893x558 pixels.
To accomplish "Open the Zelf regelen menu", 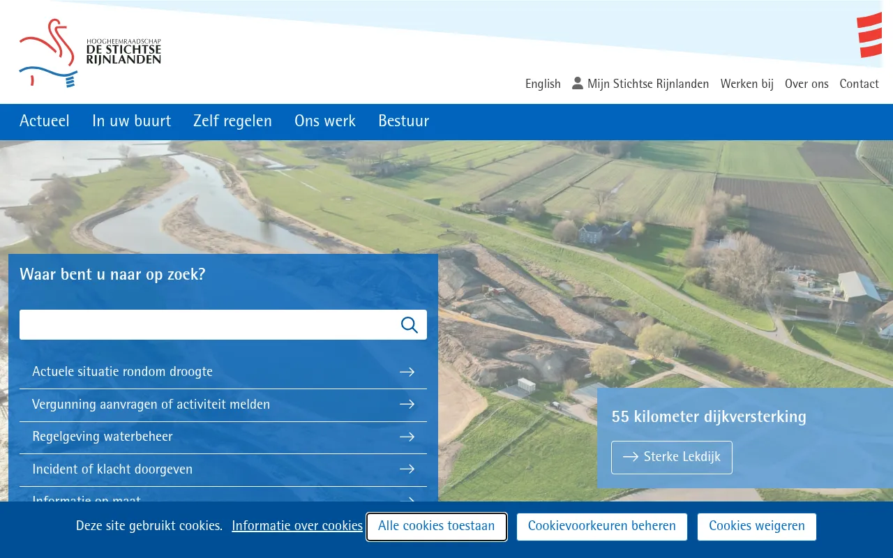I will pyautogui.click(x=232, y=121).
